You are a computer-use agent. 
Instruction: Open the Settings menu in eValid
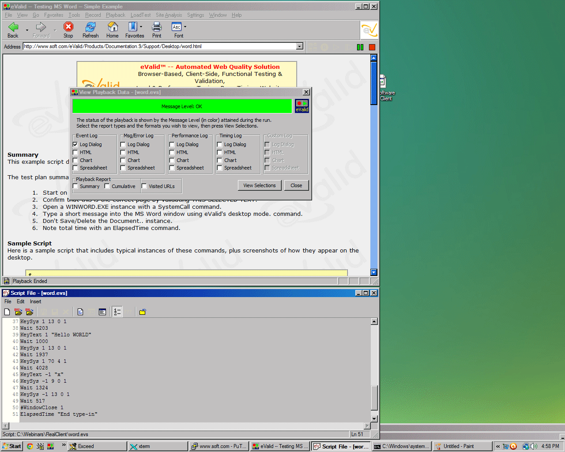pyautogui.click(x=196, y=15)
